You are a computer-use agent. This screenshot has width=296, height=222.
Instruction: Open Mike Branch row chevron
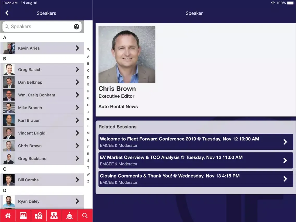pyautogui.click(x=77, y=108)
